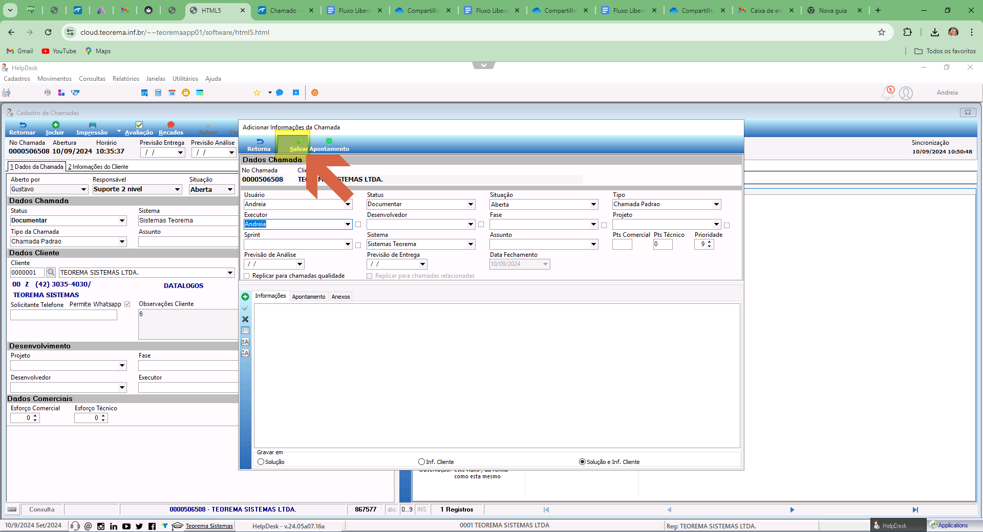Click the blue chat bubble toolbar icon
Screen dimensions: 983x532
(x=280, y=93)
